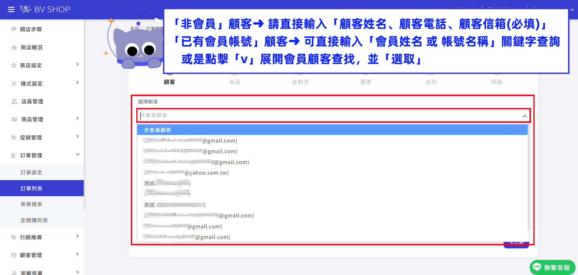Go to the 優惠 step tab
Viewport: 578px width, 275px height.
click(366, 82)
